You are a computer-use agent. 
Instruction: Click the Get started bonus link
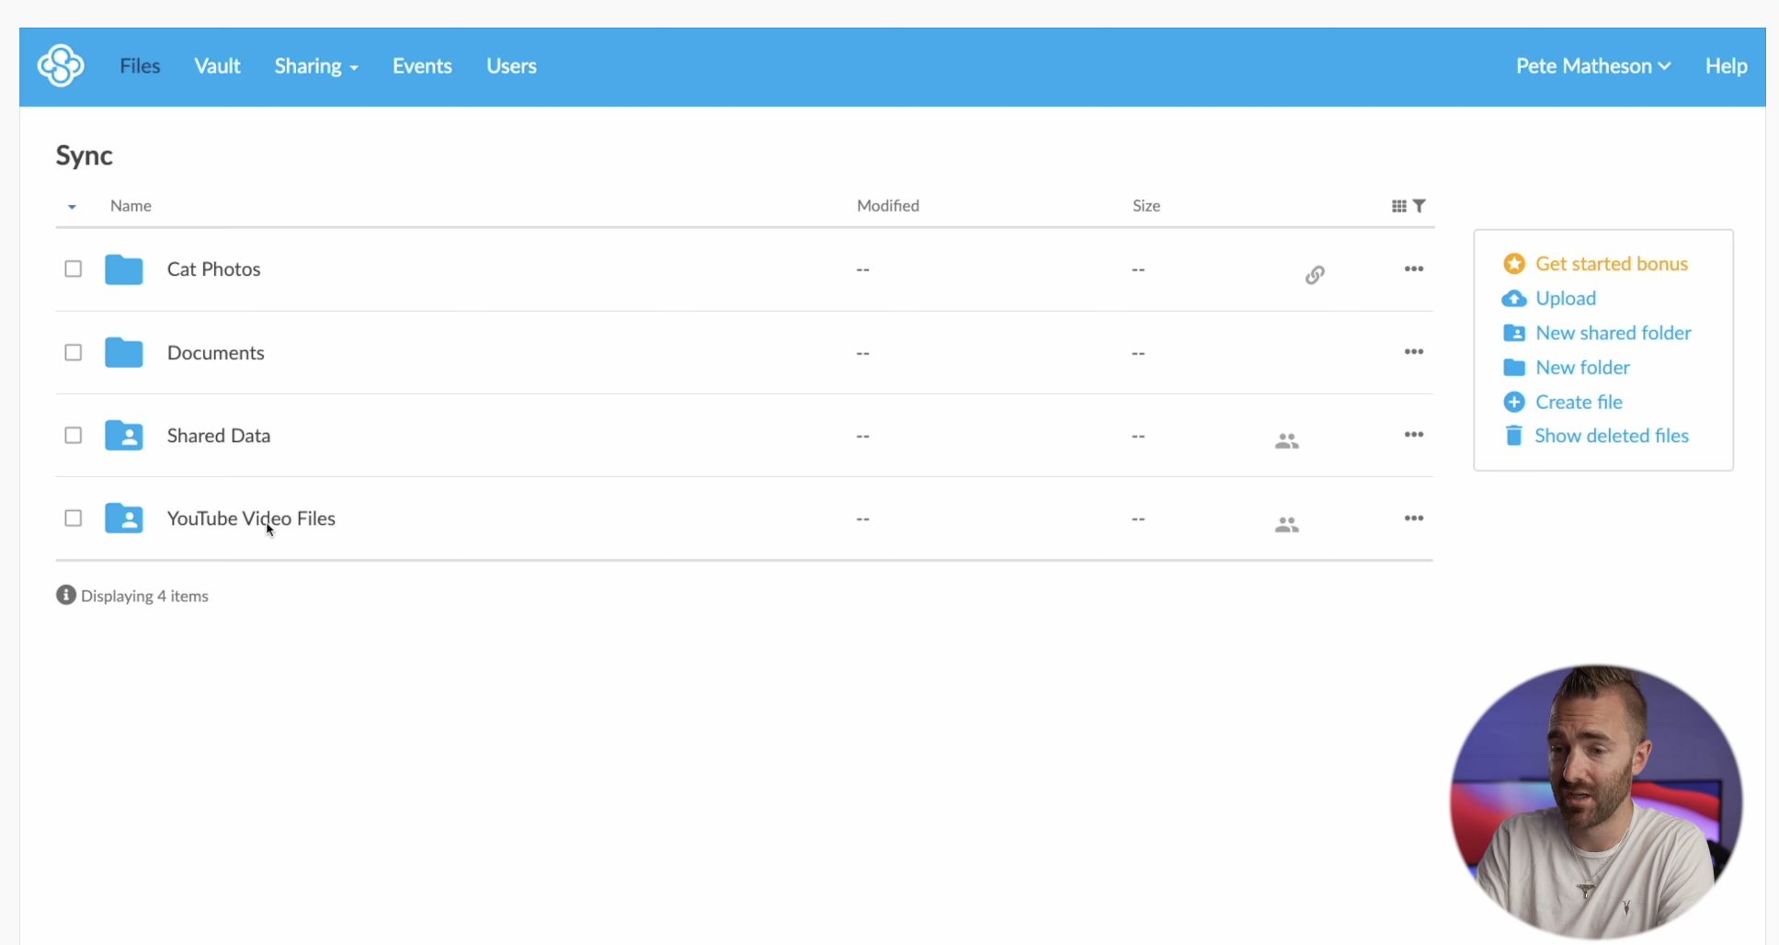click(x=1611, y=263)
